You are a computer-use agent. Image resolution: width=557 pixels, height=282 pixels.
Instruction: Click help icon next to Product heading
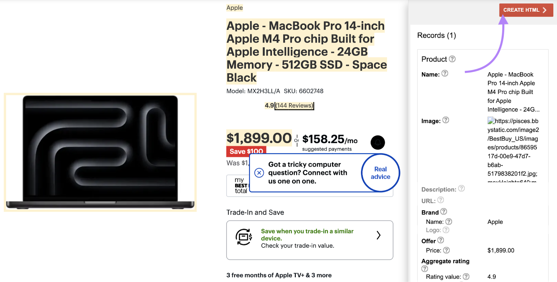[452, 59]
